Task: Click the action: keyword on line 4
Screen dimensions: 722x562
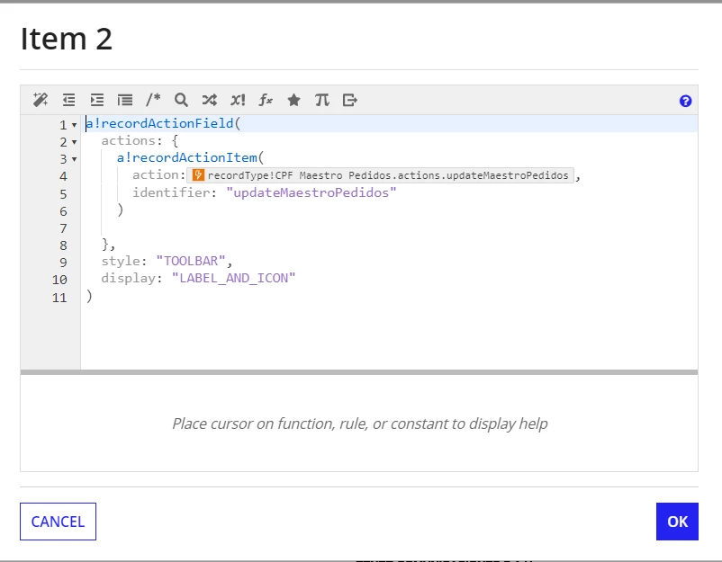Action: pos(158,174)
